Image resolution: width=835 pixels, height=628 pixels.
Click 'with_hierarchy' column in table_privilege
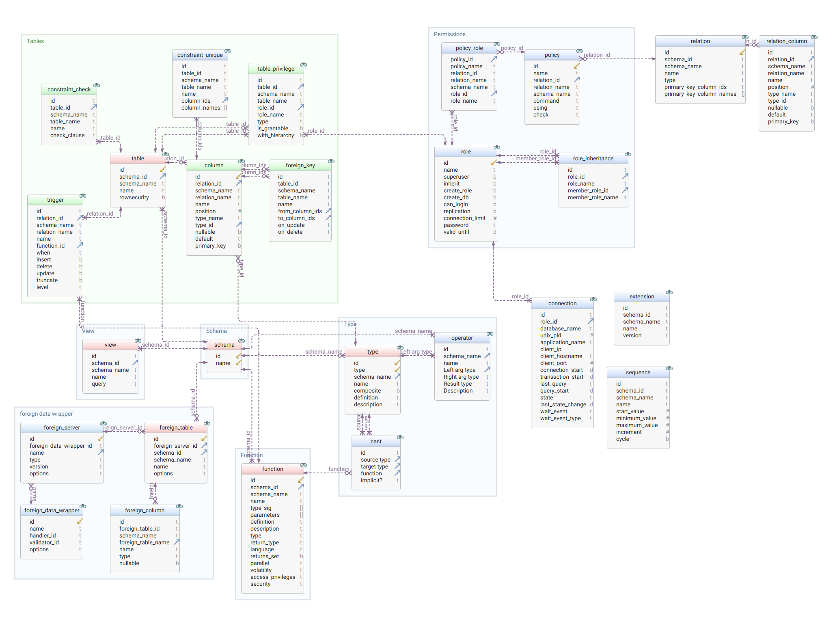(276, 136)
